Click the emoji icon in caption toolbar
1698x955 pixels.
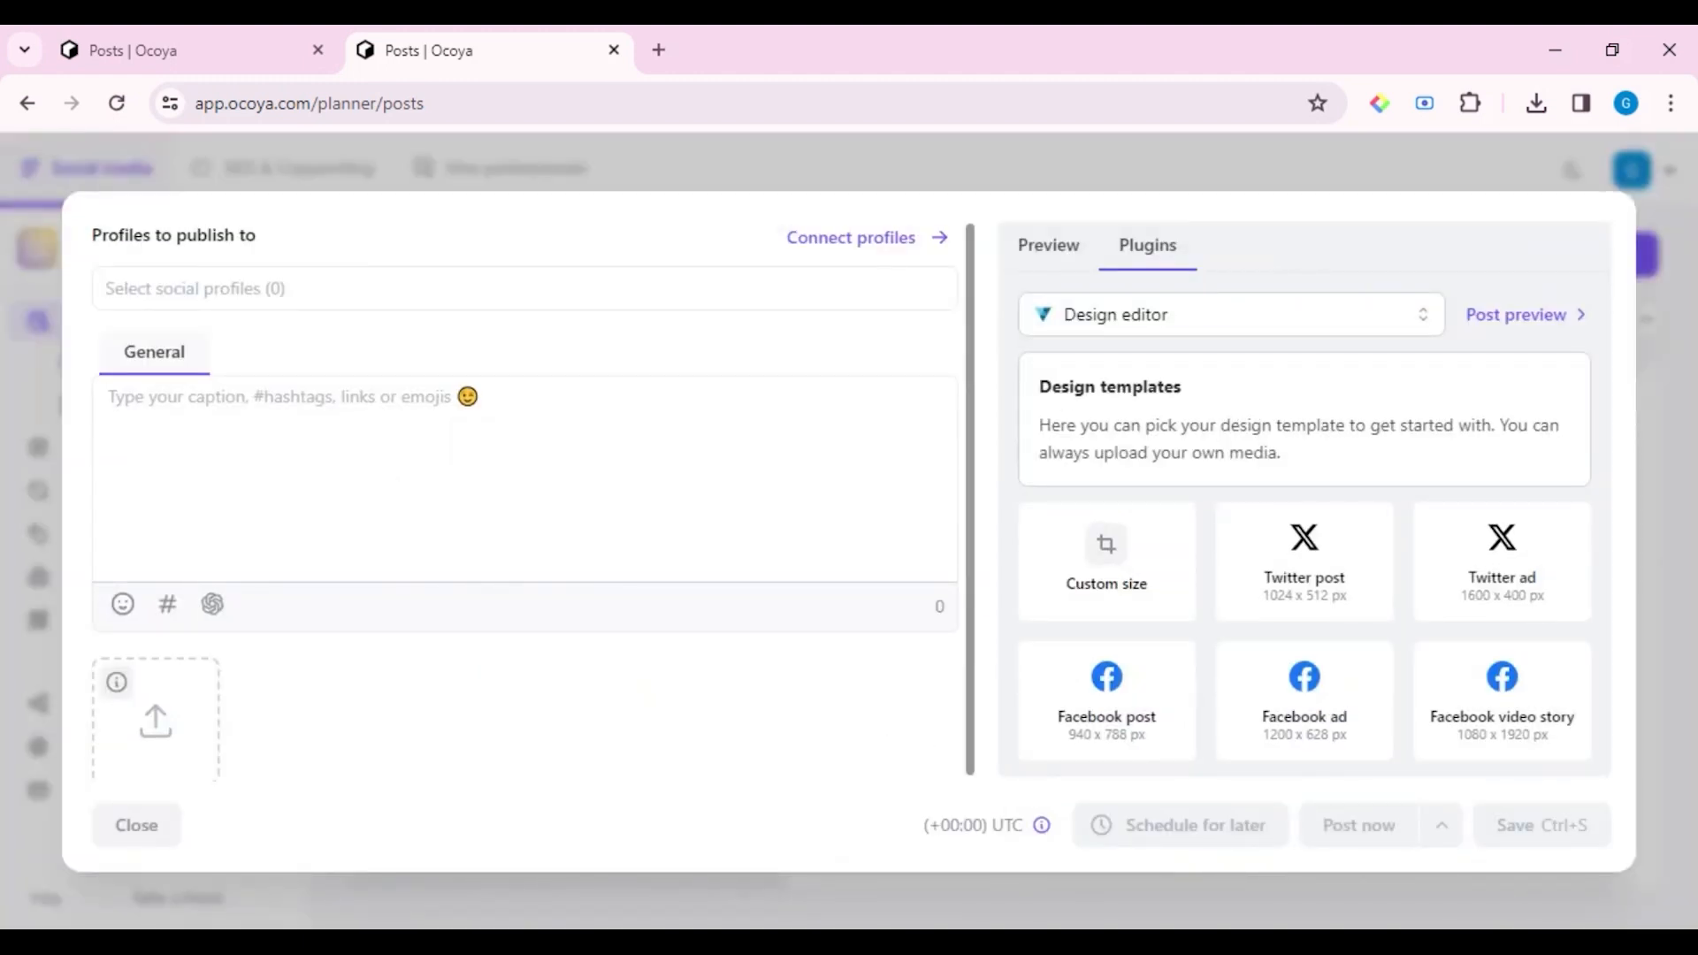click(x=122, y=604)
